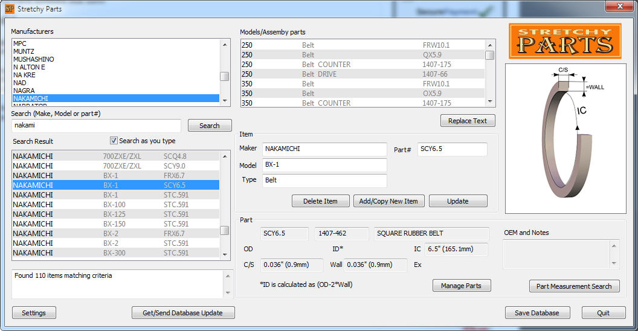The width and height of the screenshot is (638, 331).
Task: Click down arrow of Search Result scrollbar
Action: tap(225, 254)
